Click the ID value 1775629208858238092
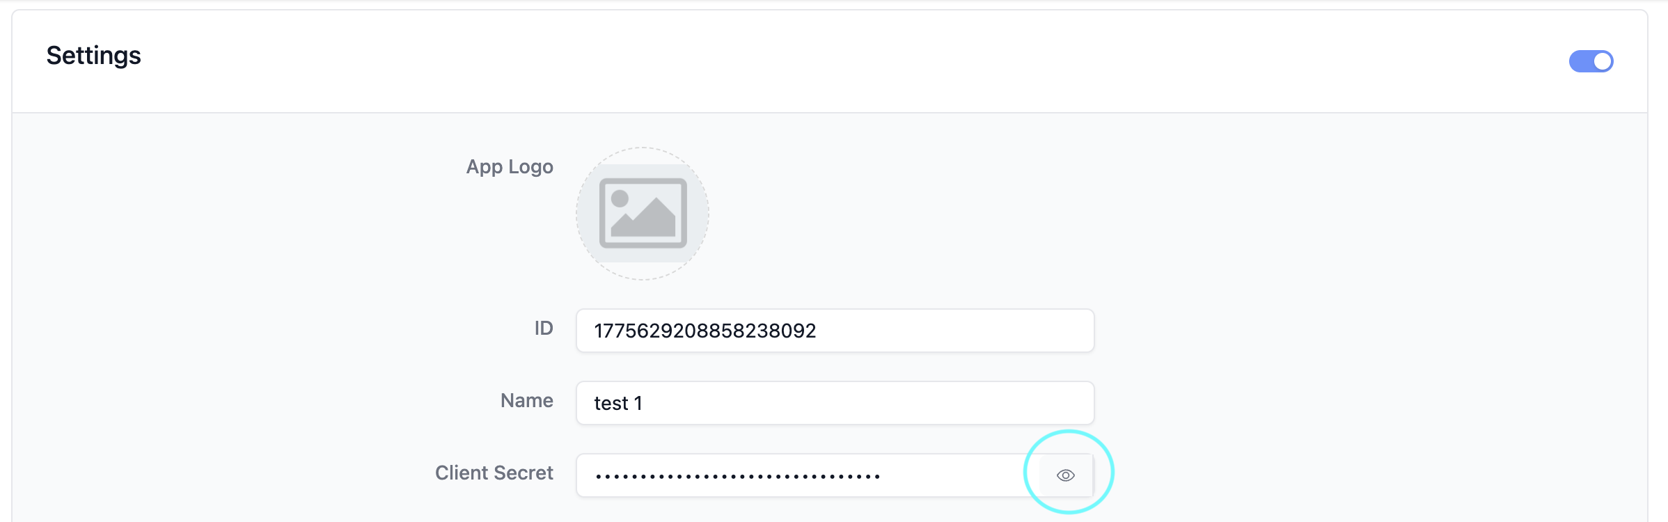The width and height of the screenshot is (1668, 522). pyautogui.click(x=705, y=331)
